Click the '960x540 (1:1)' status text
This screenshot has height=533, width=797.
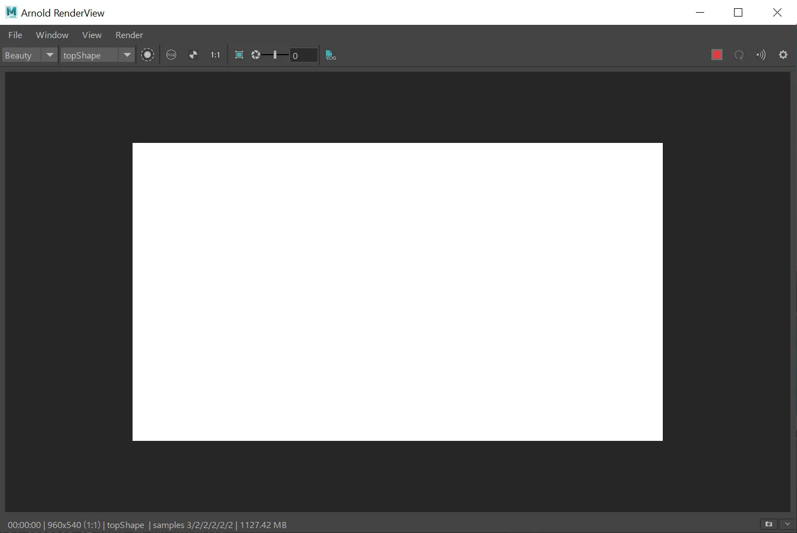pyautogui.click(x=74, y=525)
